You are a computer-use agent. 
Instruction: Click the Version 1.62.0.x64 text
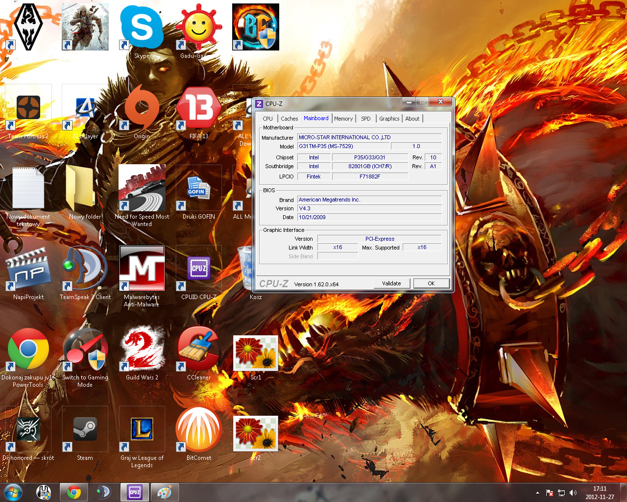[316, 284]
